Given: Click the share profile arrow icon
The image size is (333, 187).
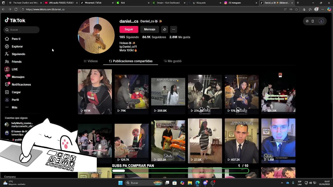Looking at the screenshot, I should point(164,29).
